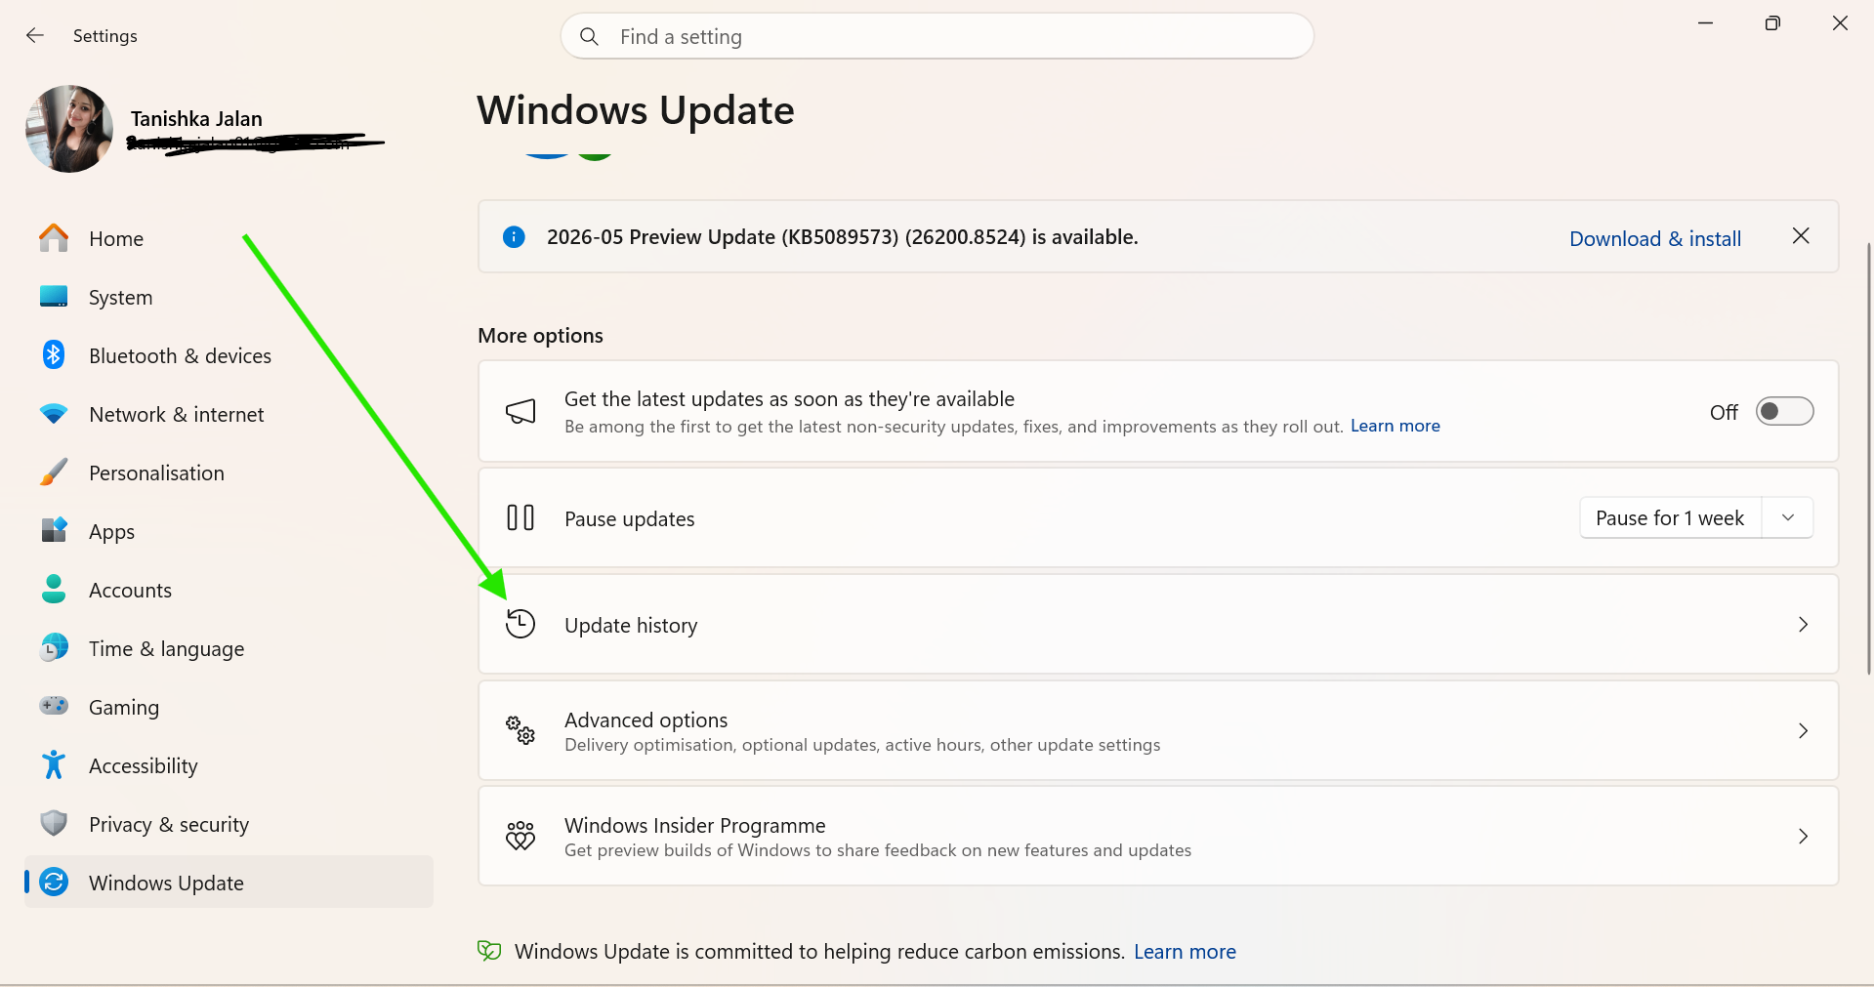Image resolution: width=1874 pixels, height=987 pixels.
Task: Minimize the Settings window
Action: tap(1705, 23)
